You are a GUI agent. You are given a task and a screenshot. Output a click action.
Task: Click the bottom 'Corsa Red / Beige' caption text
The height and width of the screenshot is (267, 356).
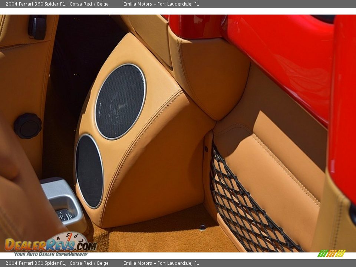click(89, 263)
